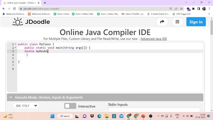Screen dimensions: 213x120
Task: Click the taskbar Search box
Action: (x=65, y=116)
